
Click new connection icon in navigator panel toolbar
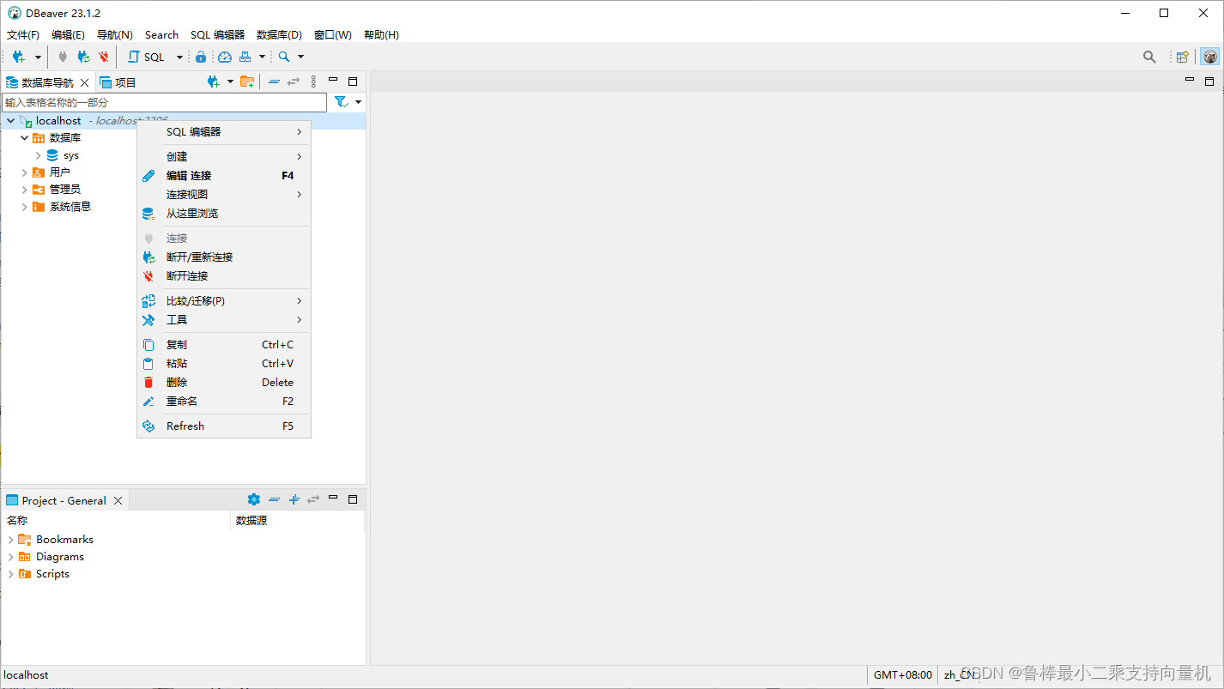point(214,82)
